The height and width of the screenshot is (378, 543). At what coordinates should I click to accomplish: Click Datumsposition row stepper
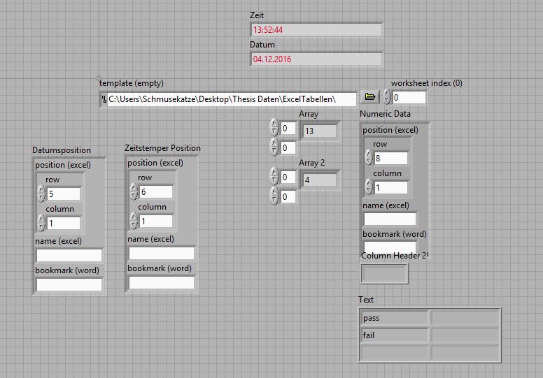pyautogui.click(x=41, y=194)
